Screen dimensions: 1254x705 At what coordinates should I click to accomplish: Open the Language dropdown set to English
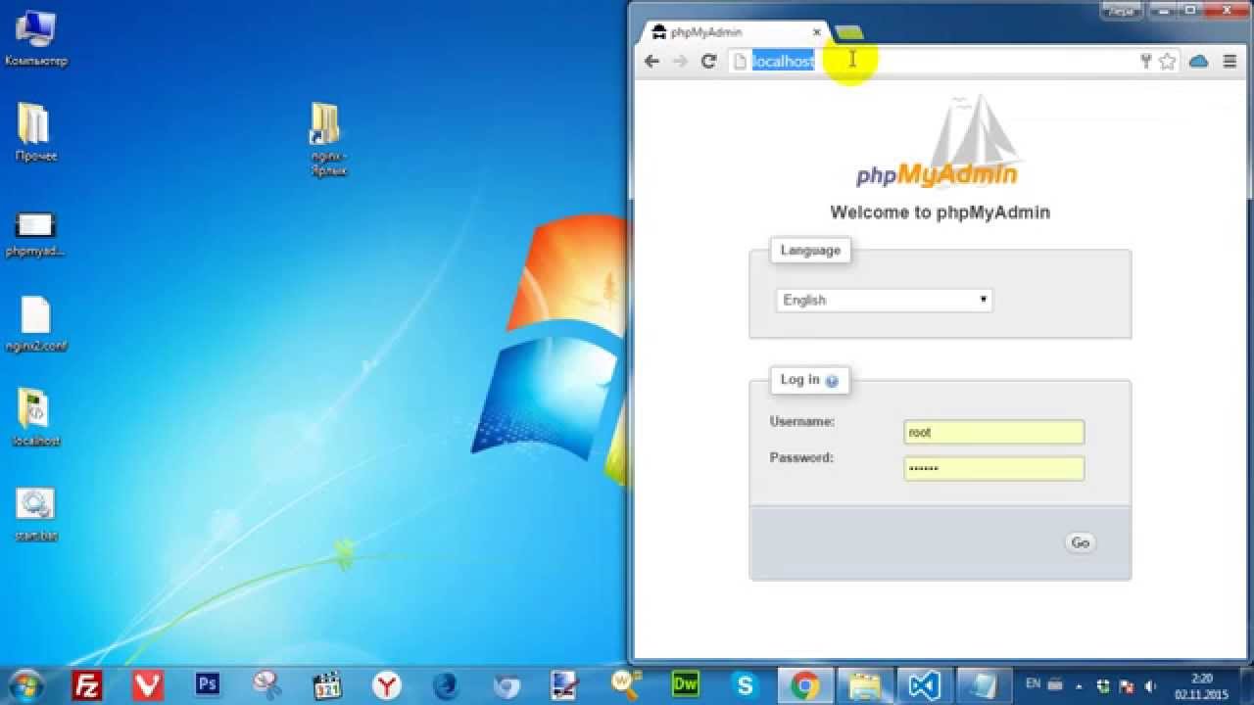click(x=884, y=300)
